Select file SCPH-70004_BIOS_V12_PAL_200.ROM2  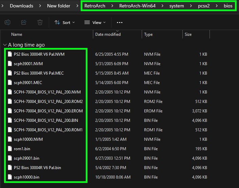tap(48, 102)
